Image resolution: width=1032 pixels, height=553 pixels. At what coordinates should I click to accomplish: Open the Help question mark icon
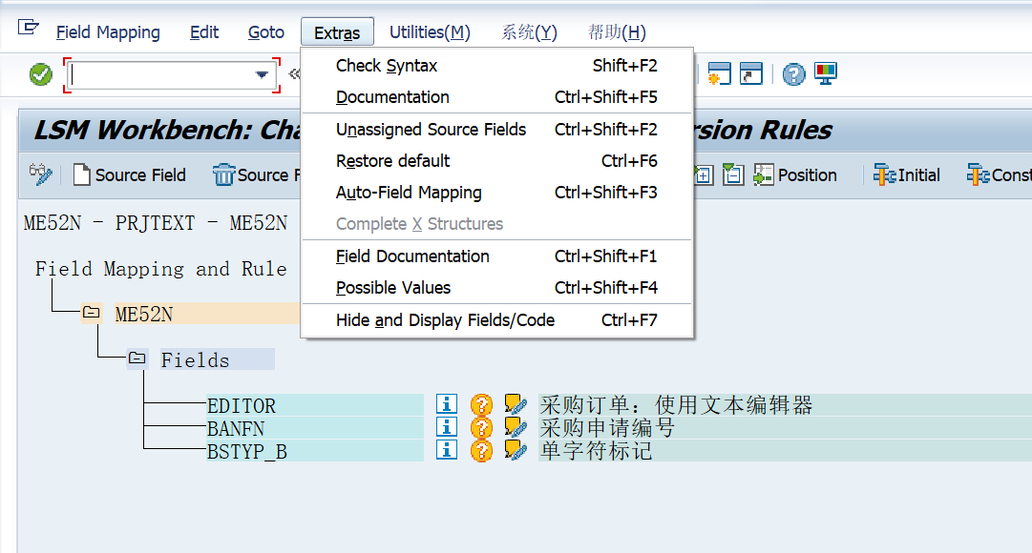tap(793, 74)
